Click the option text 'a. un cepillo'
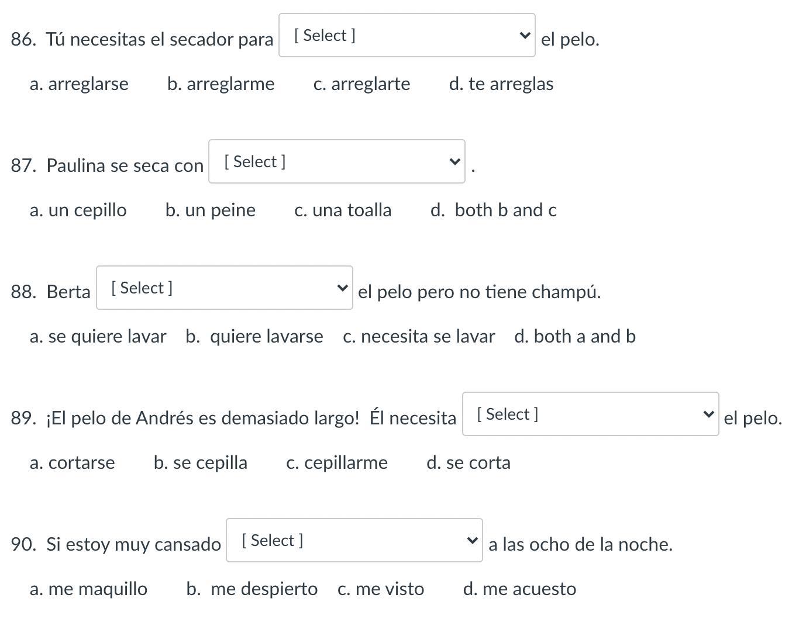The image size is (799, 629). tap(78, 210)
